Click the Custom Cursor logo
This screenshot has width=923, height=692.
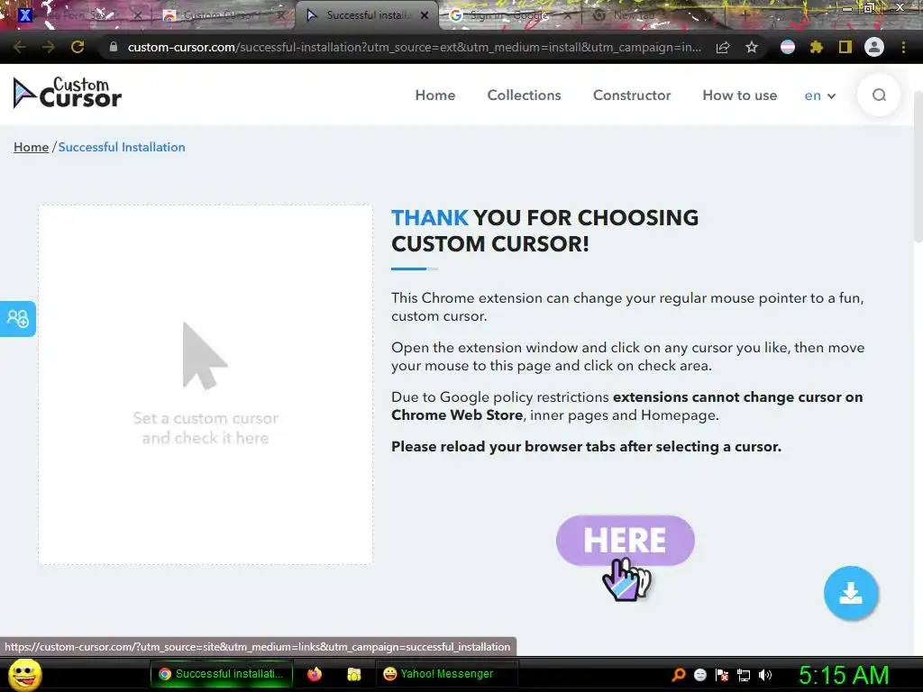point(67,94)
